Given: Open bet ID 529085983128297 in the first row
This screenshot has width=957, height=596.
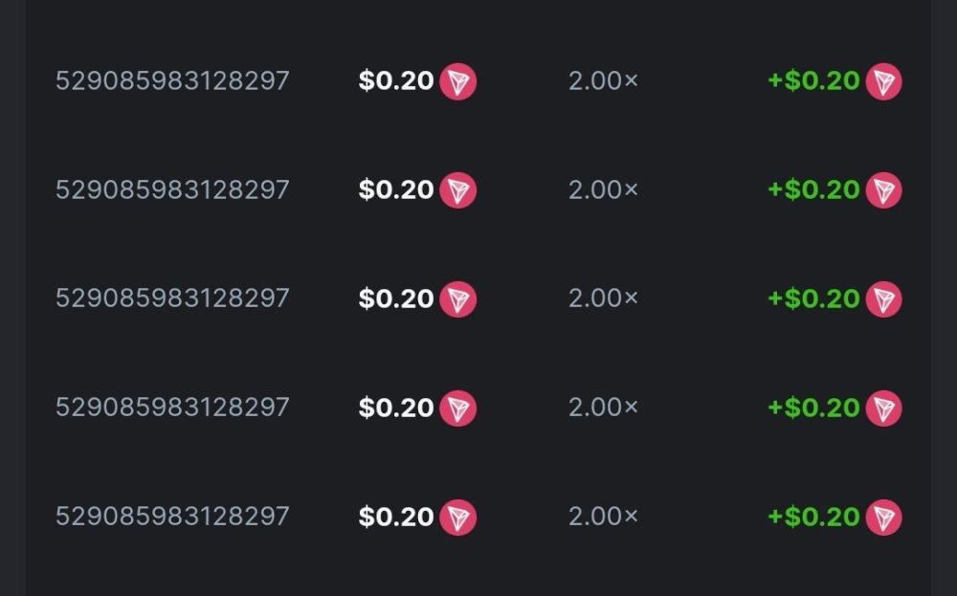Looking at the screenshot, I should point(172,81).
